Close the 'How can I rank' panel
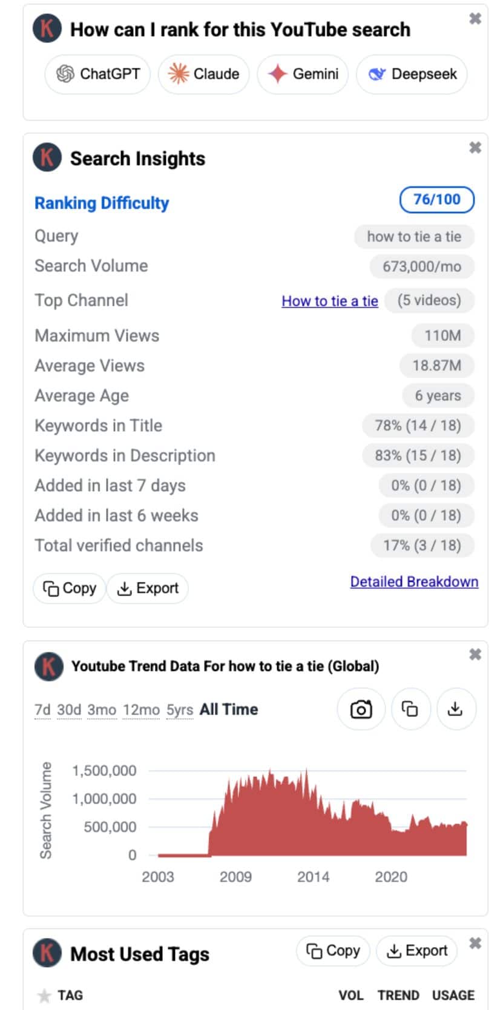503x1010 pixels. click(475, 19)
